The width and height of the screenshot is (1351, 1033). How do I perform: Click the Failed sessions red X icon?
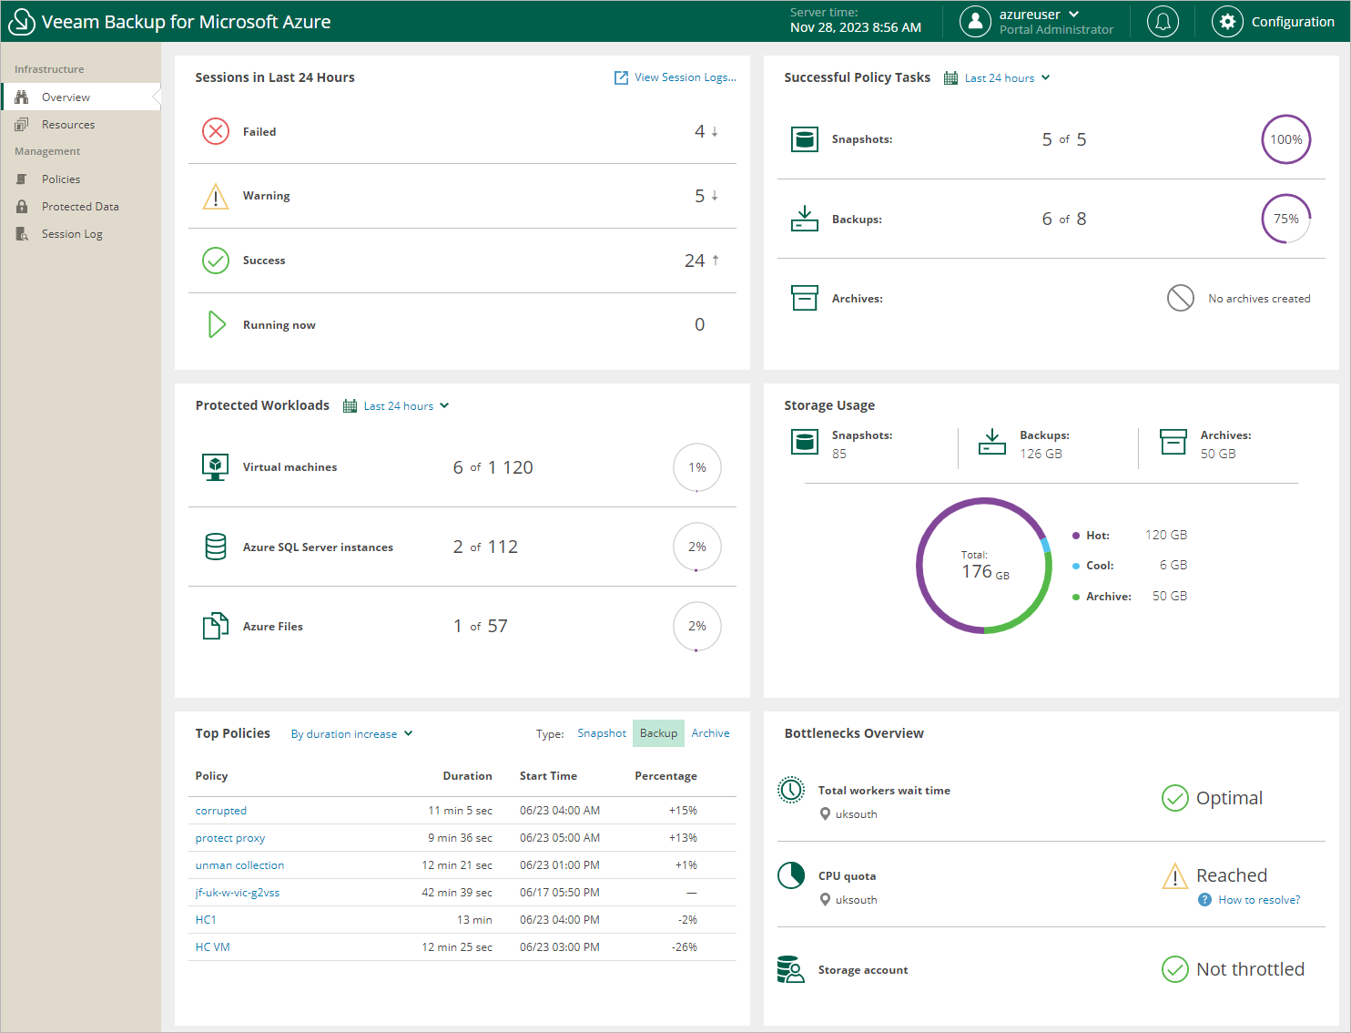216,131
